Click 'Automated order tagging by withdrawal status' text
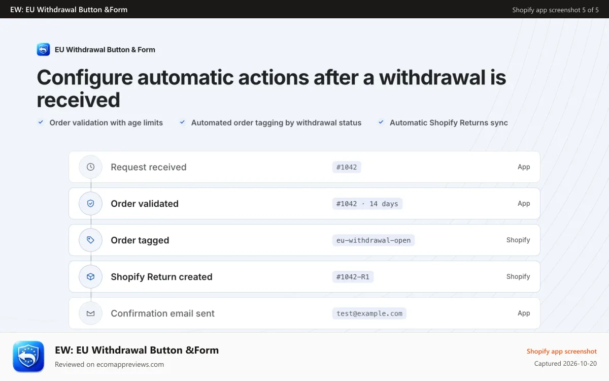This screenshot has height=381, width=609. pos(276,122)
